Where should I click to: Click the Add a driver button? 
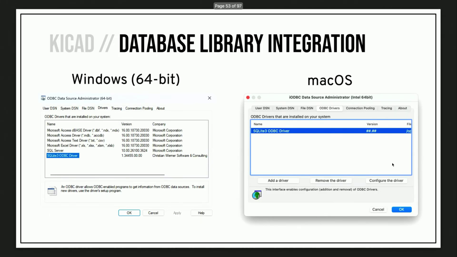[278, 181]
